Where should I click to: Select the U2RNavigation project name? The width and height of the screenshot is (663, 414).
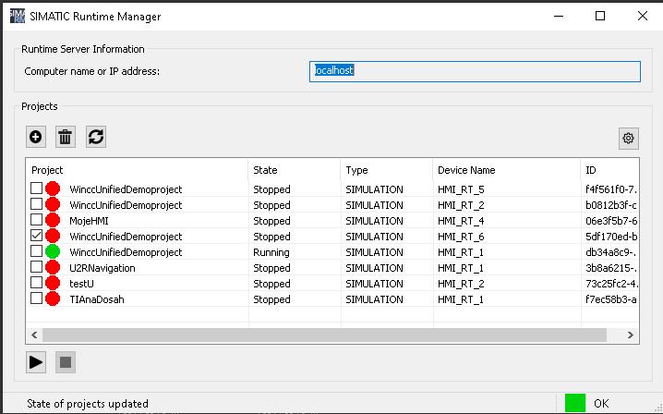(x=102, y=268)
